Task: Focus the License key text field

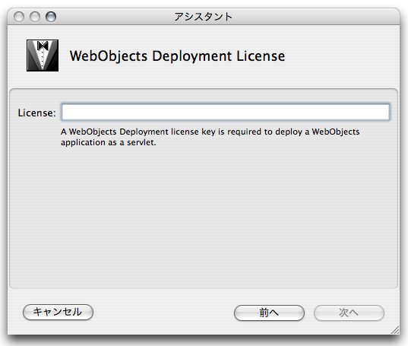Action: click(x=226, y=112)
